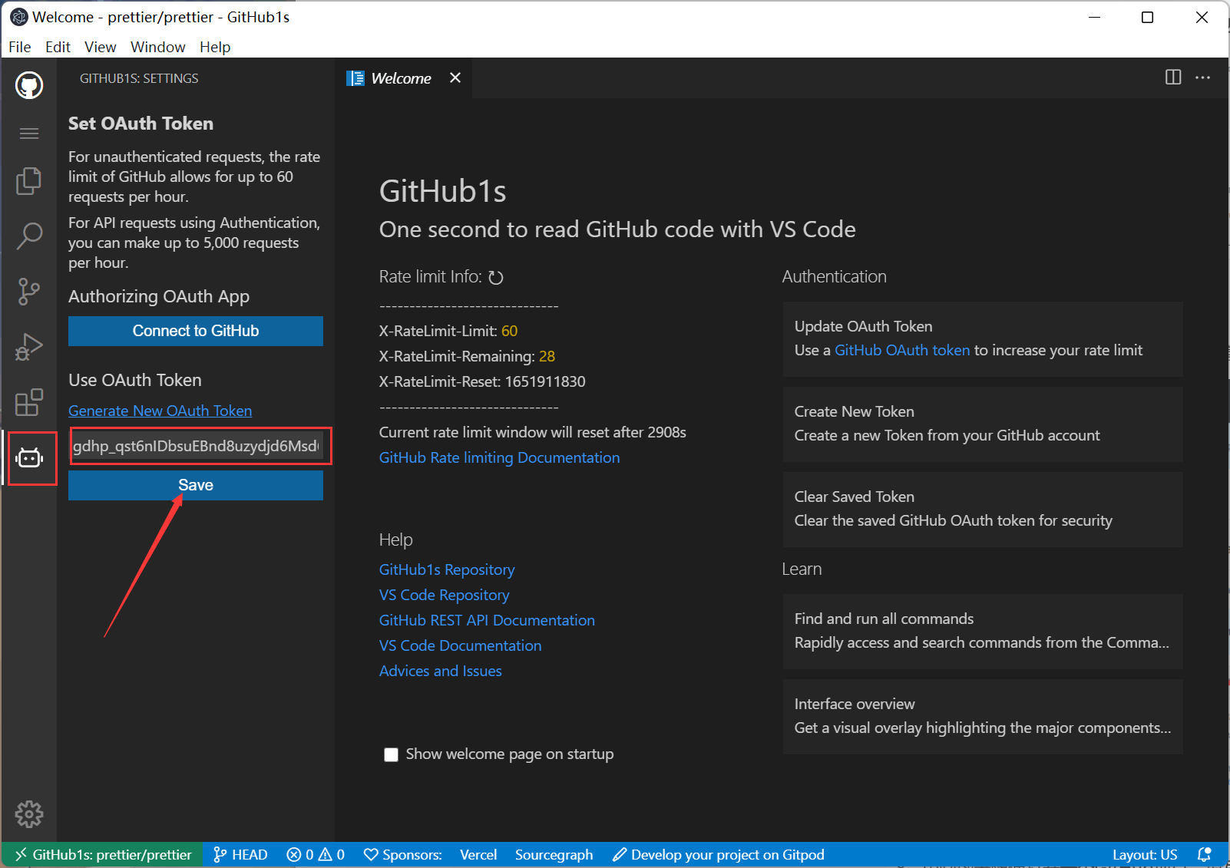
Task: Open the Extensions view
Action: point(29,402)
